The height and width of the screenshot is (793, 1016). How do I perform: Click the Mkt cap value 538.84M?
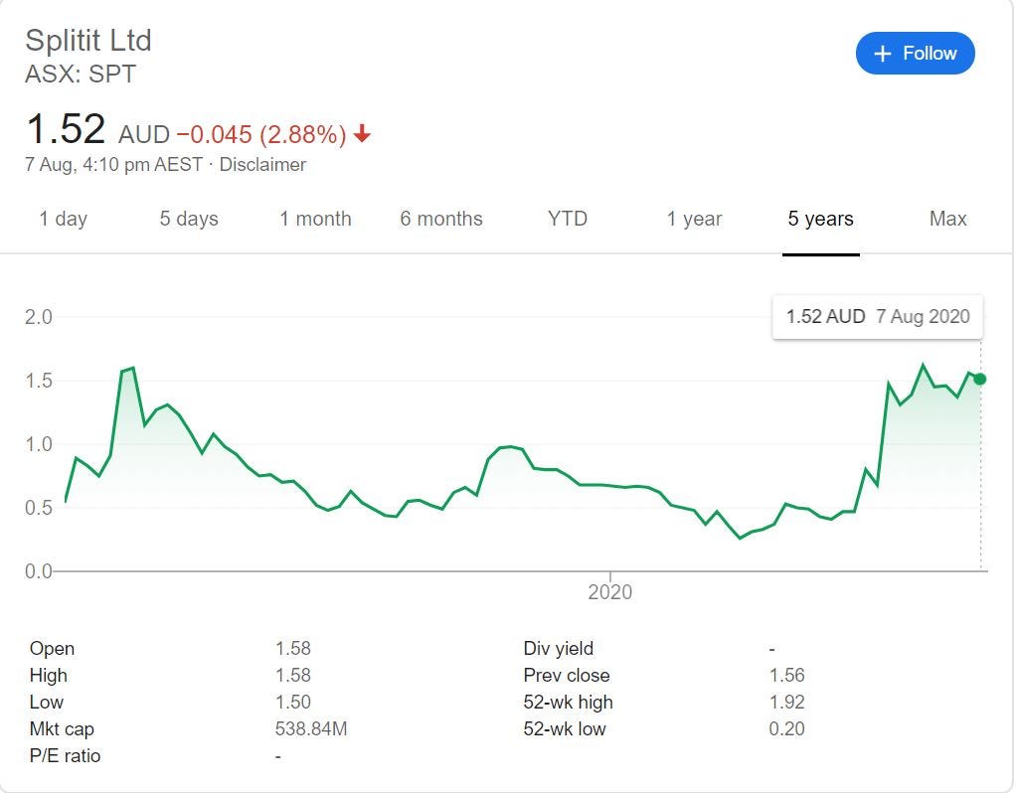[x=311, y=728]
